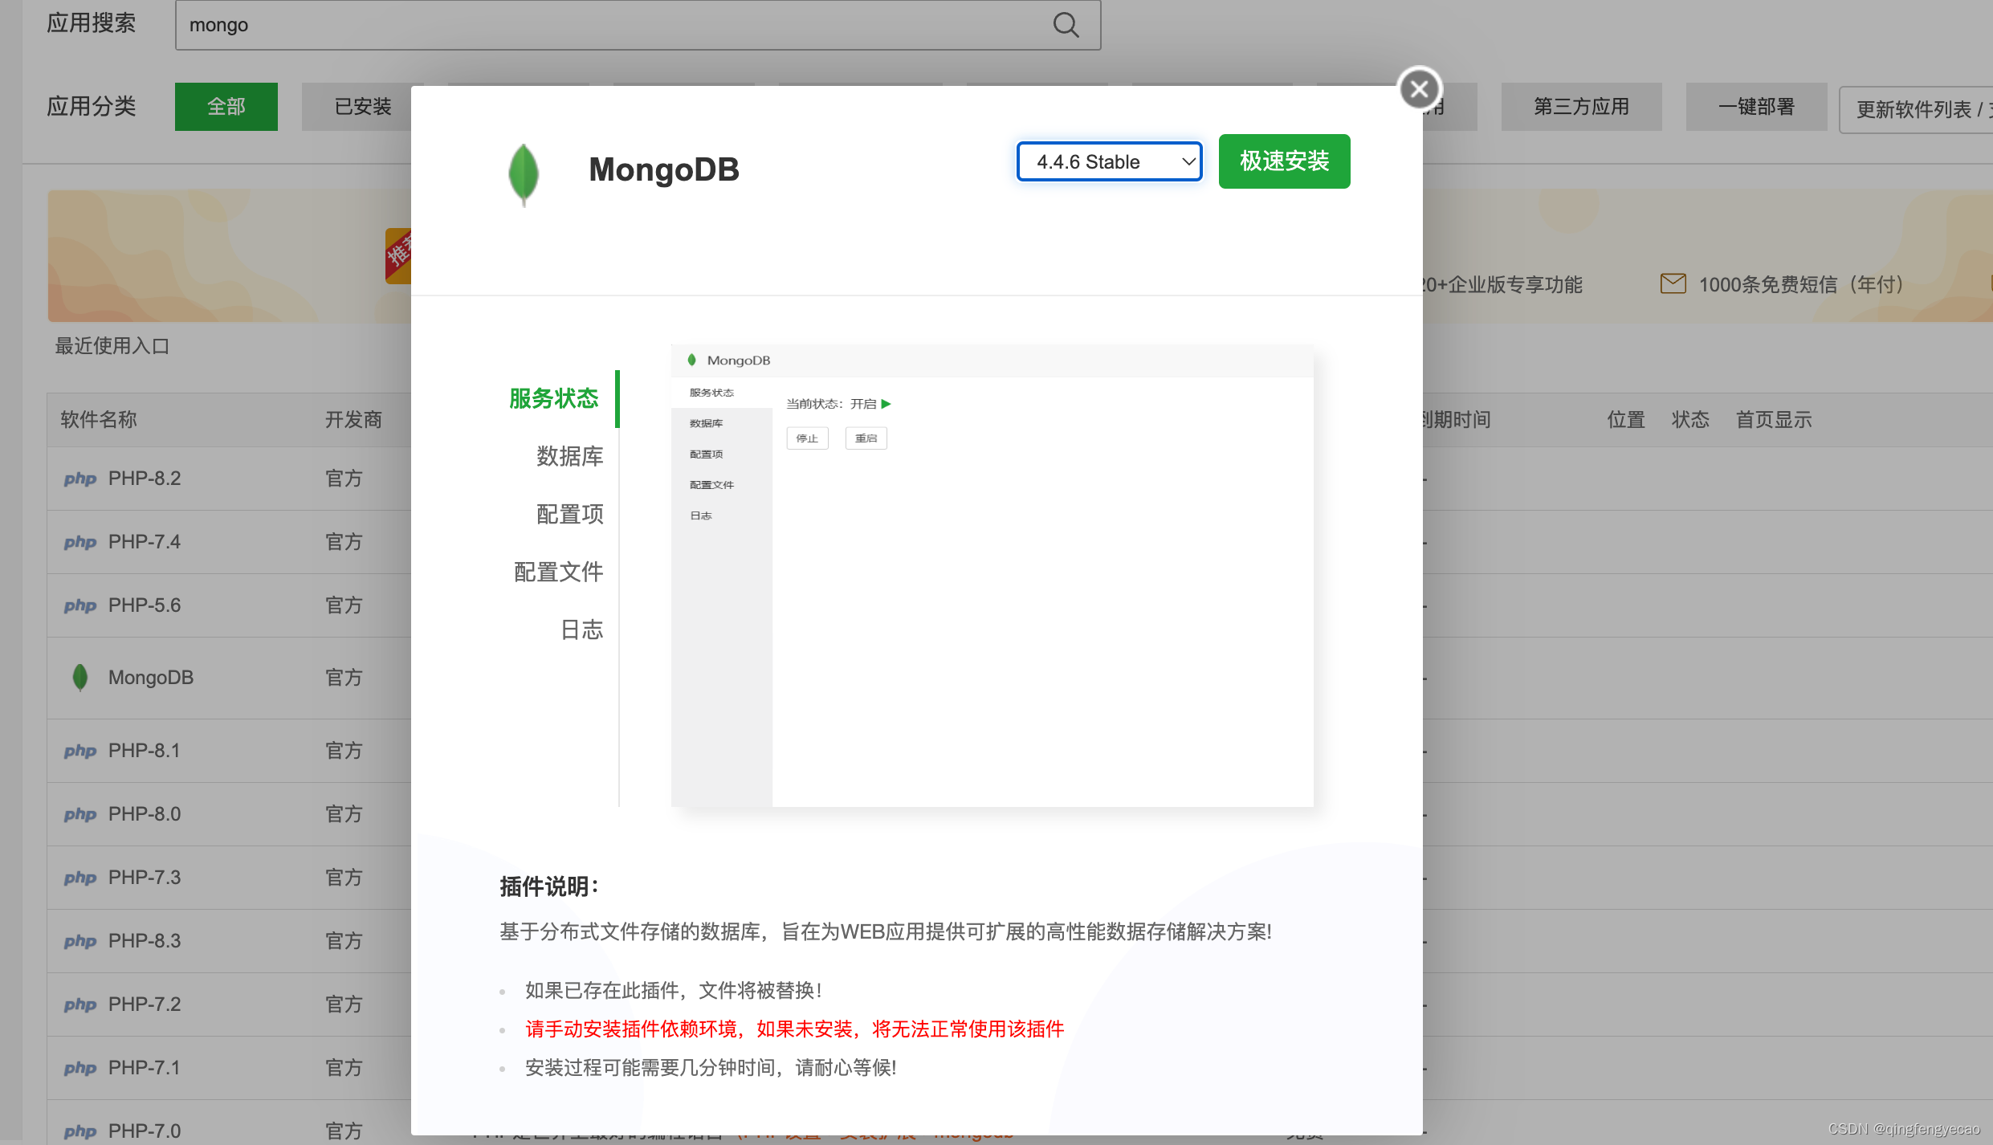
Task: Click the PHP-8.3 row php icon
Action: (x=80, y=942)
